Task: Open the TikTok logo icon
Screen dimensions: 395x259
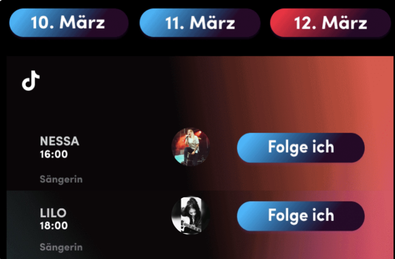Action: coord(31,81)
